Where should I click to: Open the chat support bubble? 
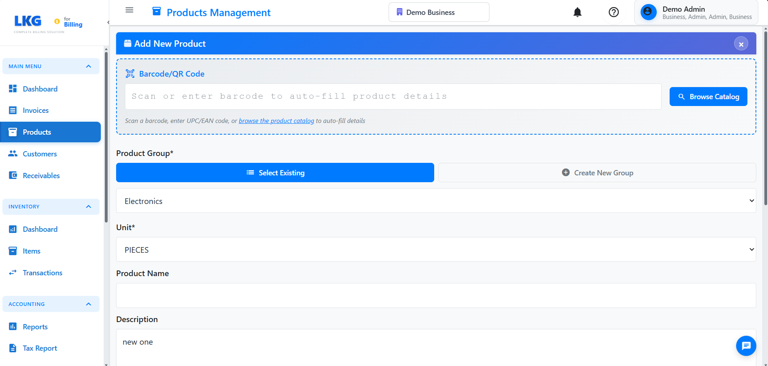coord(746,345)
